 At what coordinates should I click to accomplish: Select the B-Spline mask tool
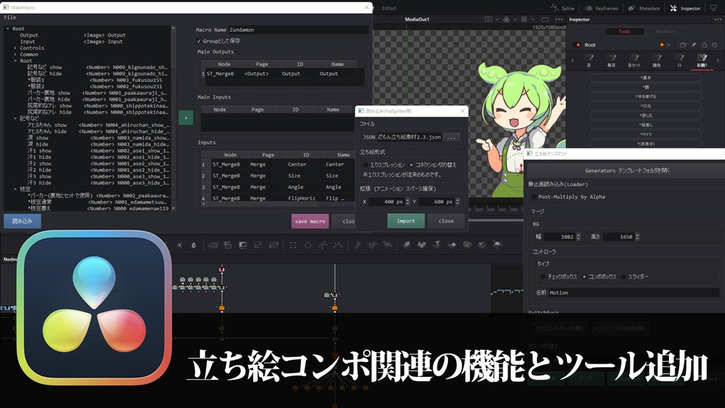(338, 245)
